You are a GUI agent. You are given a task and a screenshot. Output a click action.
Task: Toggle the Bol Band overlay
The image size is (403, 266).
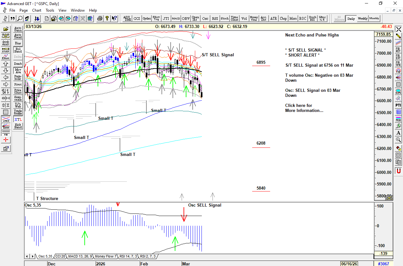(18, 50)
